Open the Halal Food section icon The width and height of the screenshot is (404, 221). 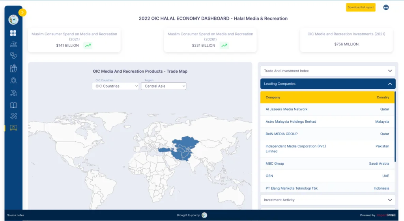(13, 44)
